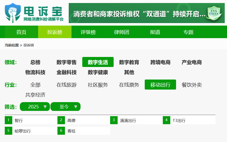227x142 pixels.
Task: Choose the 餐饮外卖 industry
Action: [x=192, y=85]
